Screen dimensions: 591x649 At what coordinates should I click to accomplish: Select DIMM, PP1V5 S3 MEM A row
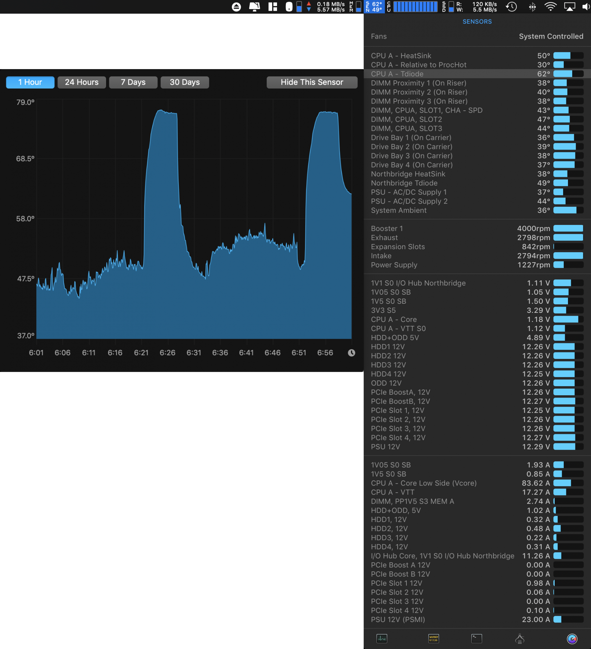click(477, 501)
